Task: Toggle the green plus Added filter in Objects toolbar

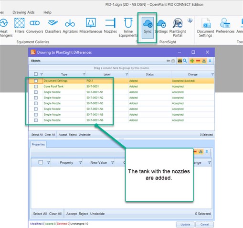Action: pos(192,61)
